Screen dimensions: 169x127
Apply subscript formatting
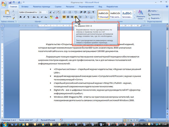tap(38, 17)
